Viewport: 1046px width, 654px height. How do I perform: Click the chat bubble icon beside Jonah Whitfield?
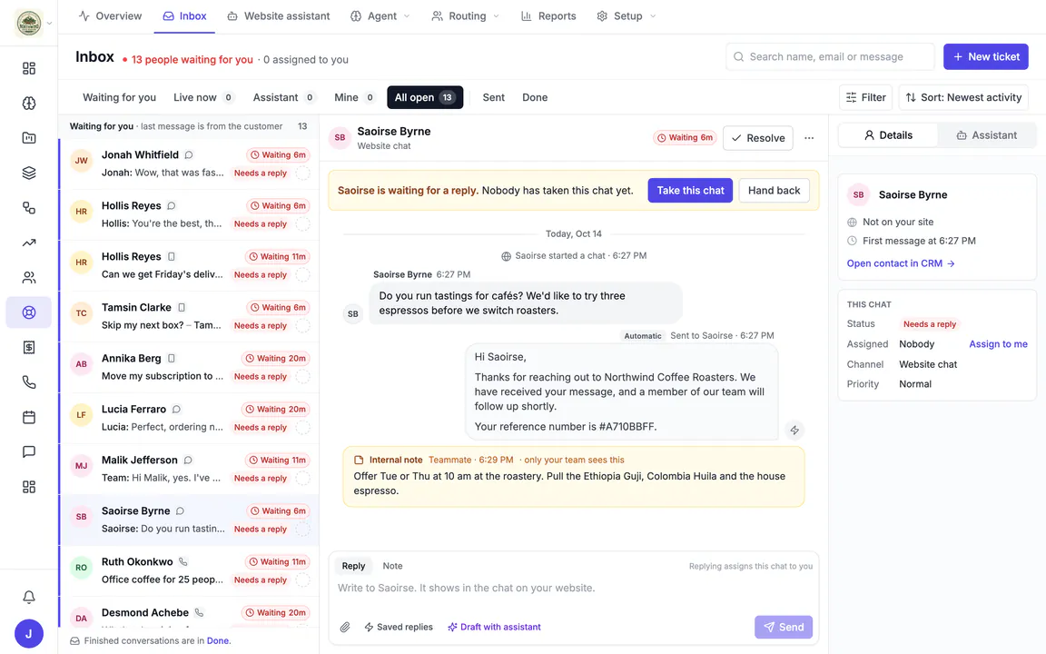pyautogui.click(x=189, y=154)
